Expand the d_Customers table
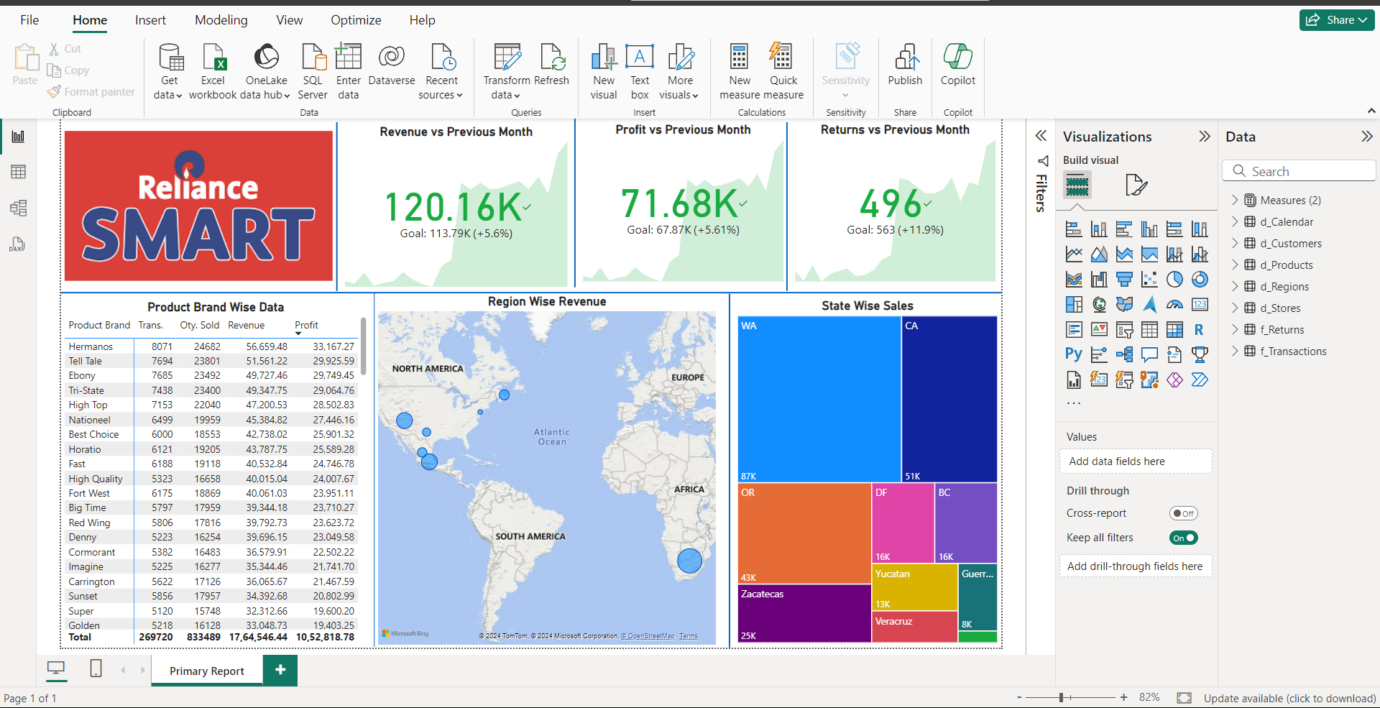 [1235, 243]
